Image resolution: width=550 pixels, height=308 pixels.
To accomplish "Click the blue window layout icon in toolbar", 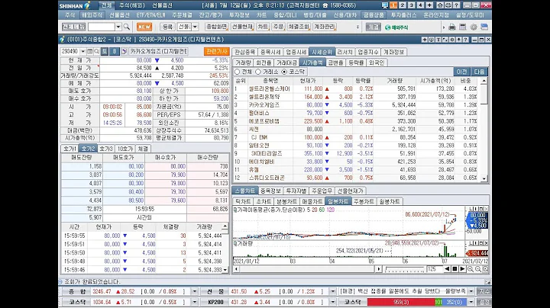I will coord(484,27).
